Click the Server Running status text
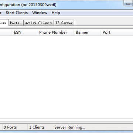 click(70, 127)
